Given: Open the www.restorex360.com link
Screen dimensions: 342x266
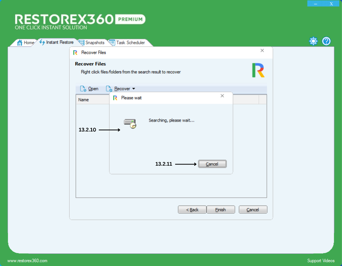Looking at the screenshot, I should (27, 261).
